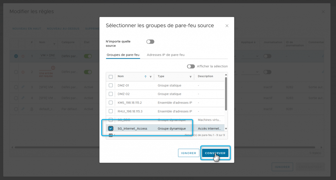Expand the "Appliqué à" dropdown in rule 2

tap(250, 72)
